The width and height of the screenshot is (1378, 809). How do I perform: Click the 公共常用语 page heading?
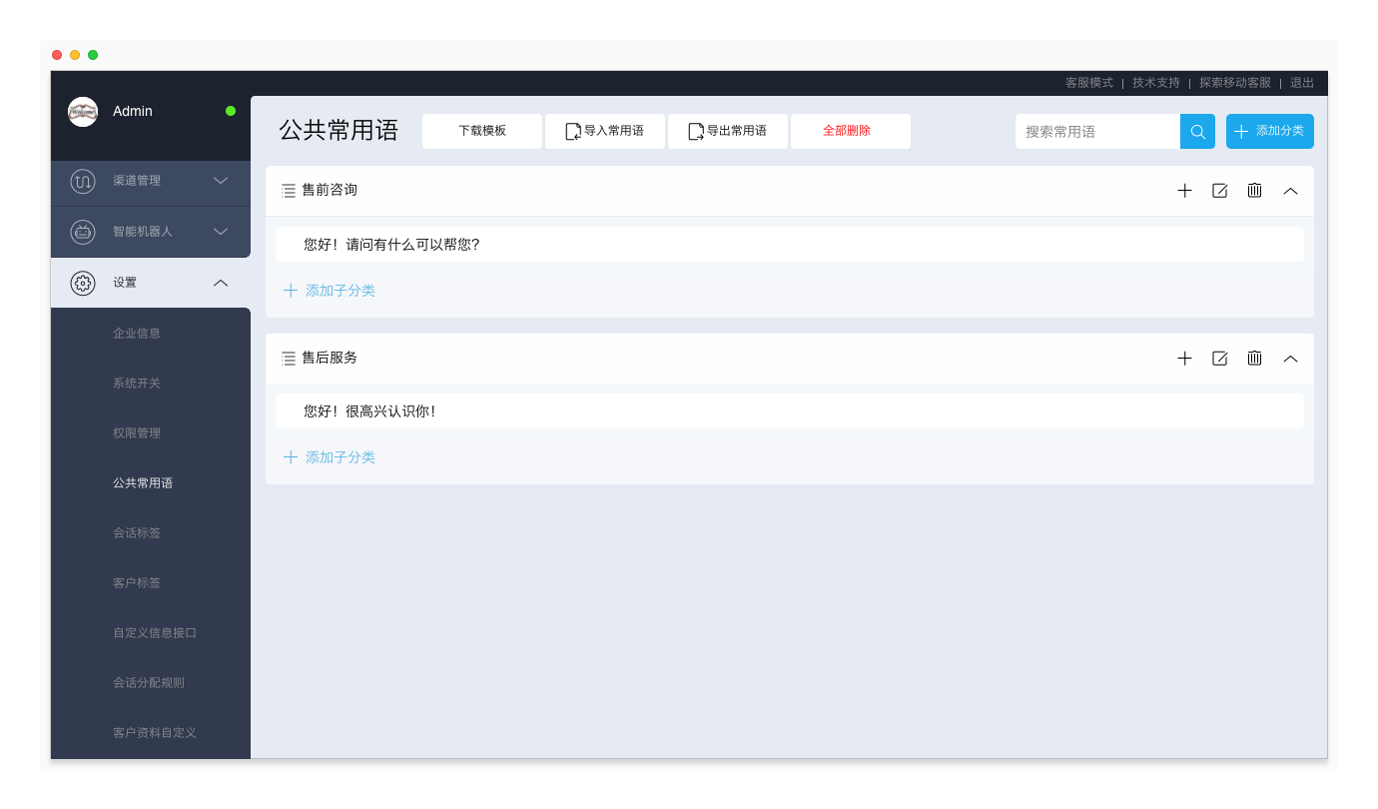pyautogui.click(x=339, y=131)
